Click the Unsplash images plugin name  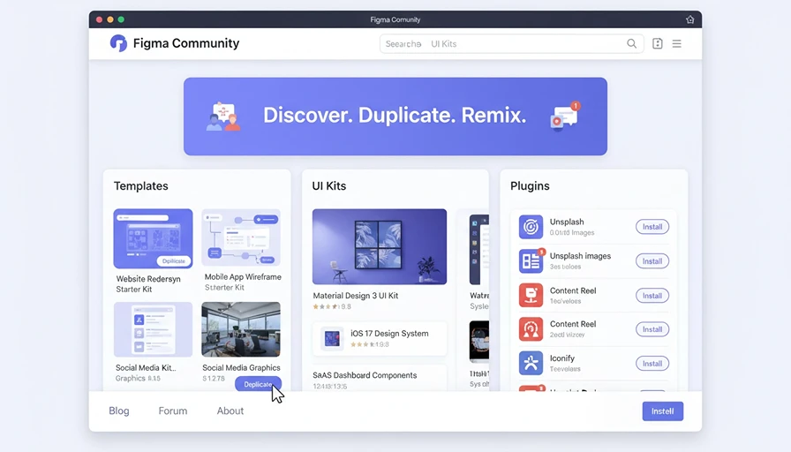click(x=580, y=256)
